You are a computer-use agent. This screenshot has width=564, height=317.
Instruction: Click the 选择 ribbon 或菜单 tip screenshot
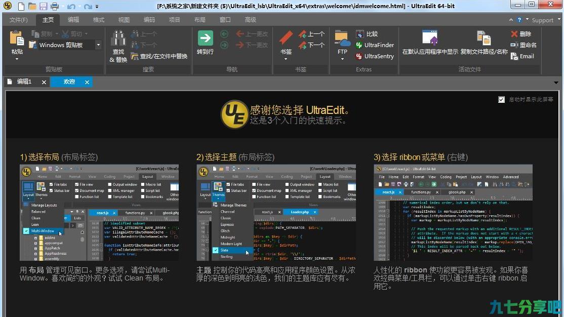[x=453, y=213]
